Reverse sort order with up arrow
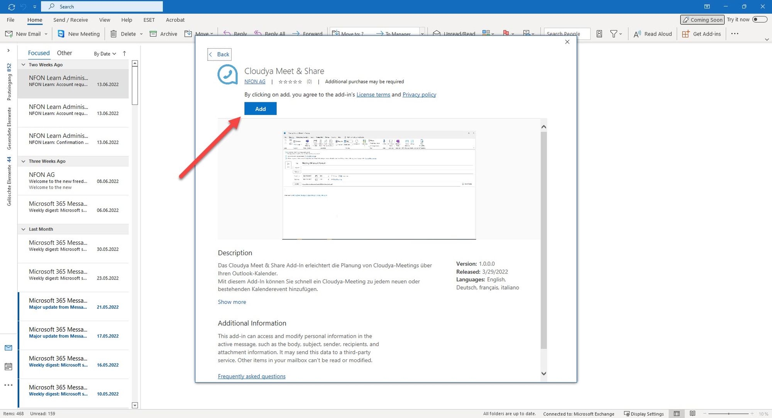The width and height of the screenshot is (772, 418). click(x=124, y=54)
